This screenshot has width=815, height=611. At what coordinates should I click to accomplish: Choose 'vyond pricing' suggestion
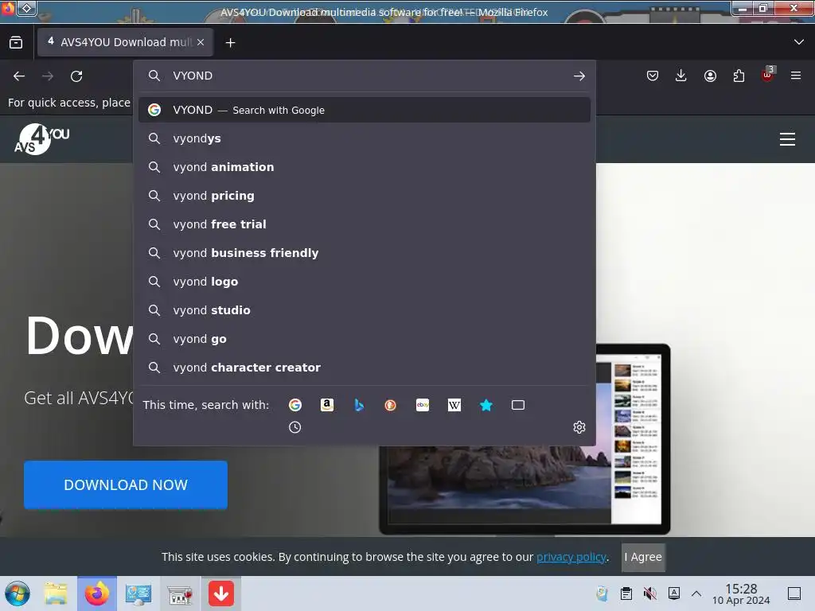point(364,196)
